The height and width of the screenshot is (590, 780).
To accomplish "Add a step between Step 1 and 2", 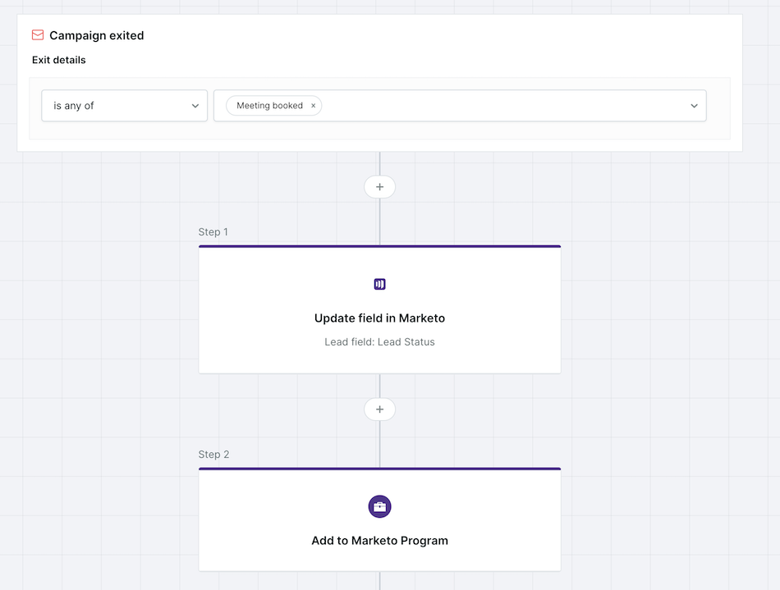I will click(379, 409).
